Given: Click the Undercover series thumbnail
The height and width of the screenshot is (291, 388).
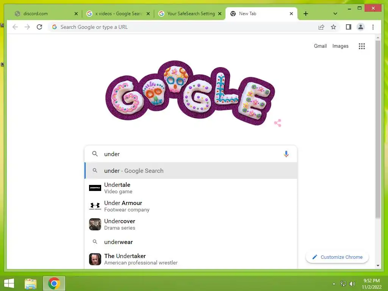Looking at the screenshot, I should click(x=95, y=224).
